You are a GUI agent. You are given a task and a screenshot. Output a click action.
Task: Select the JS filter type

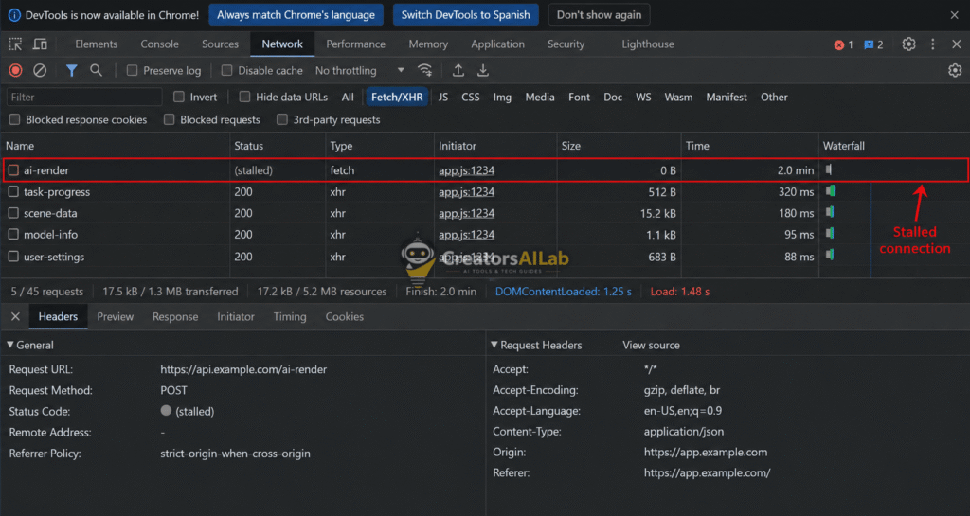point(443,97)
